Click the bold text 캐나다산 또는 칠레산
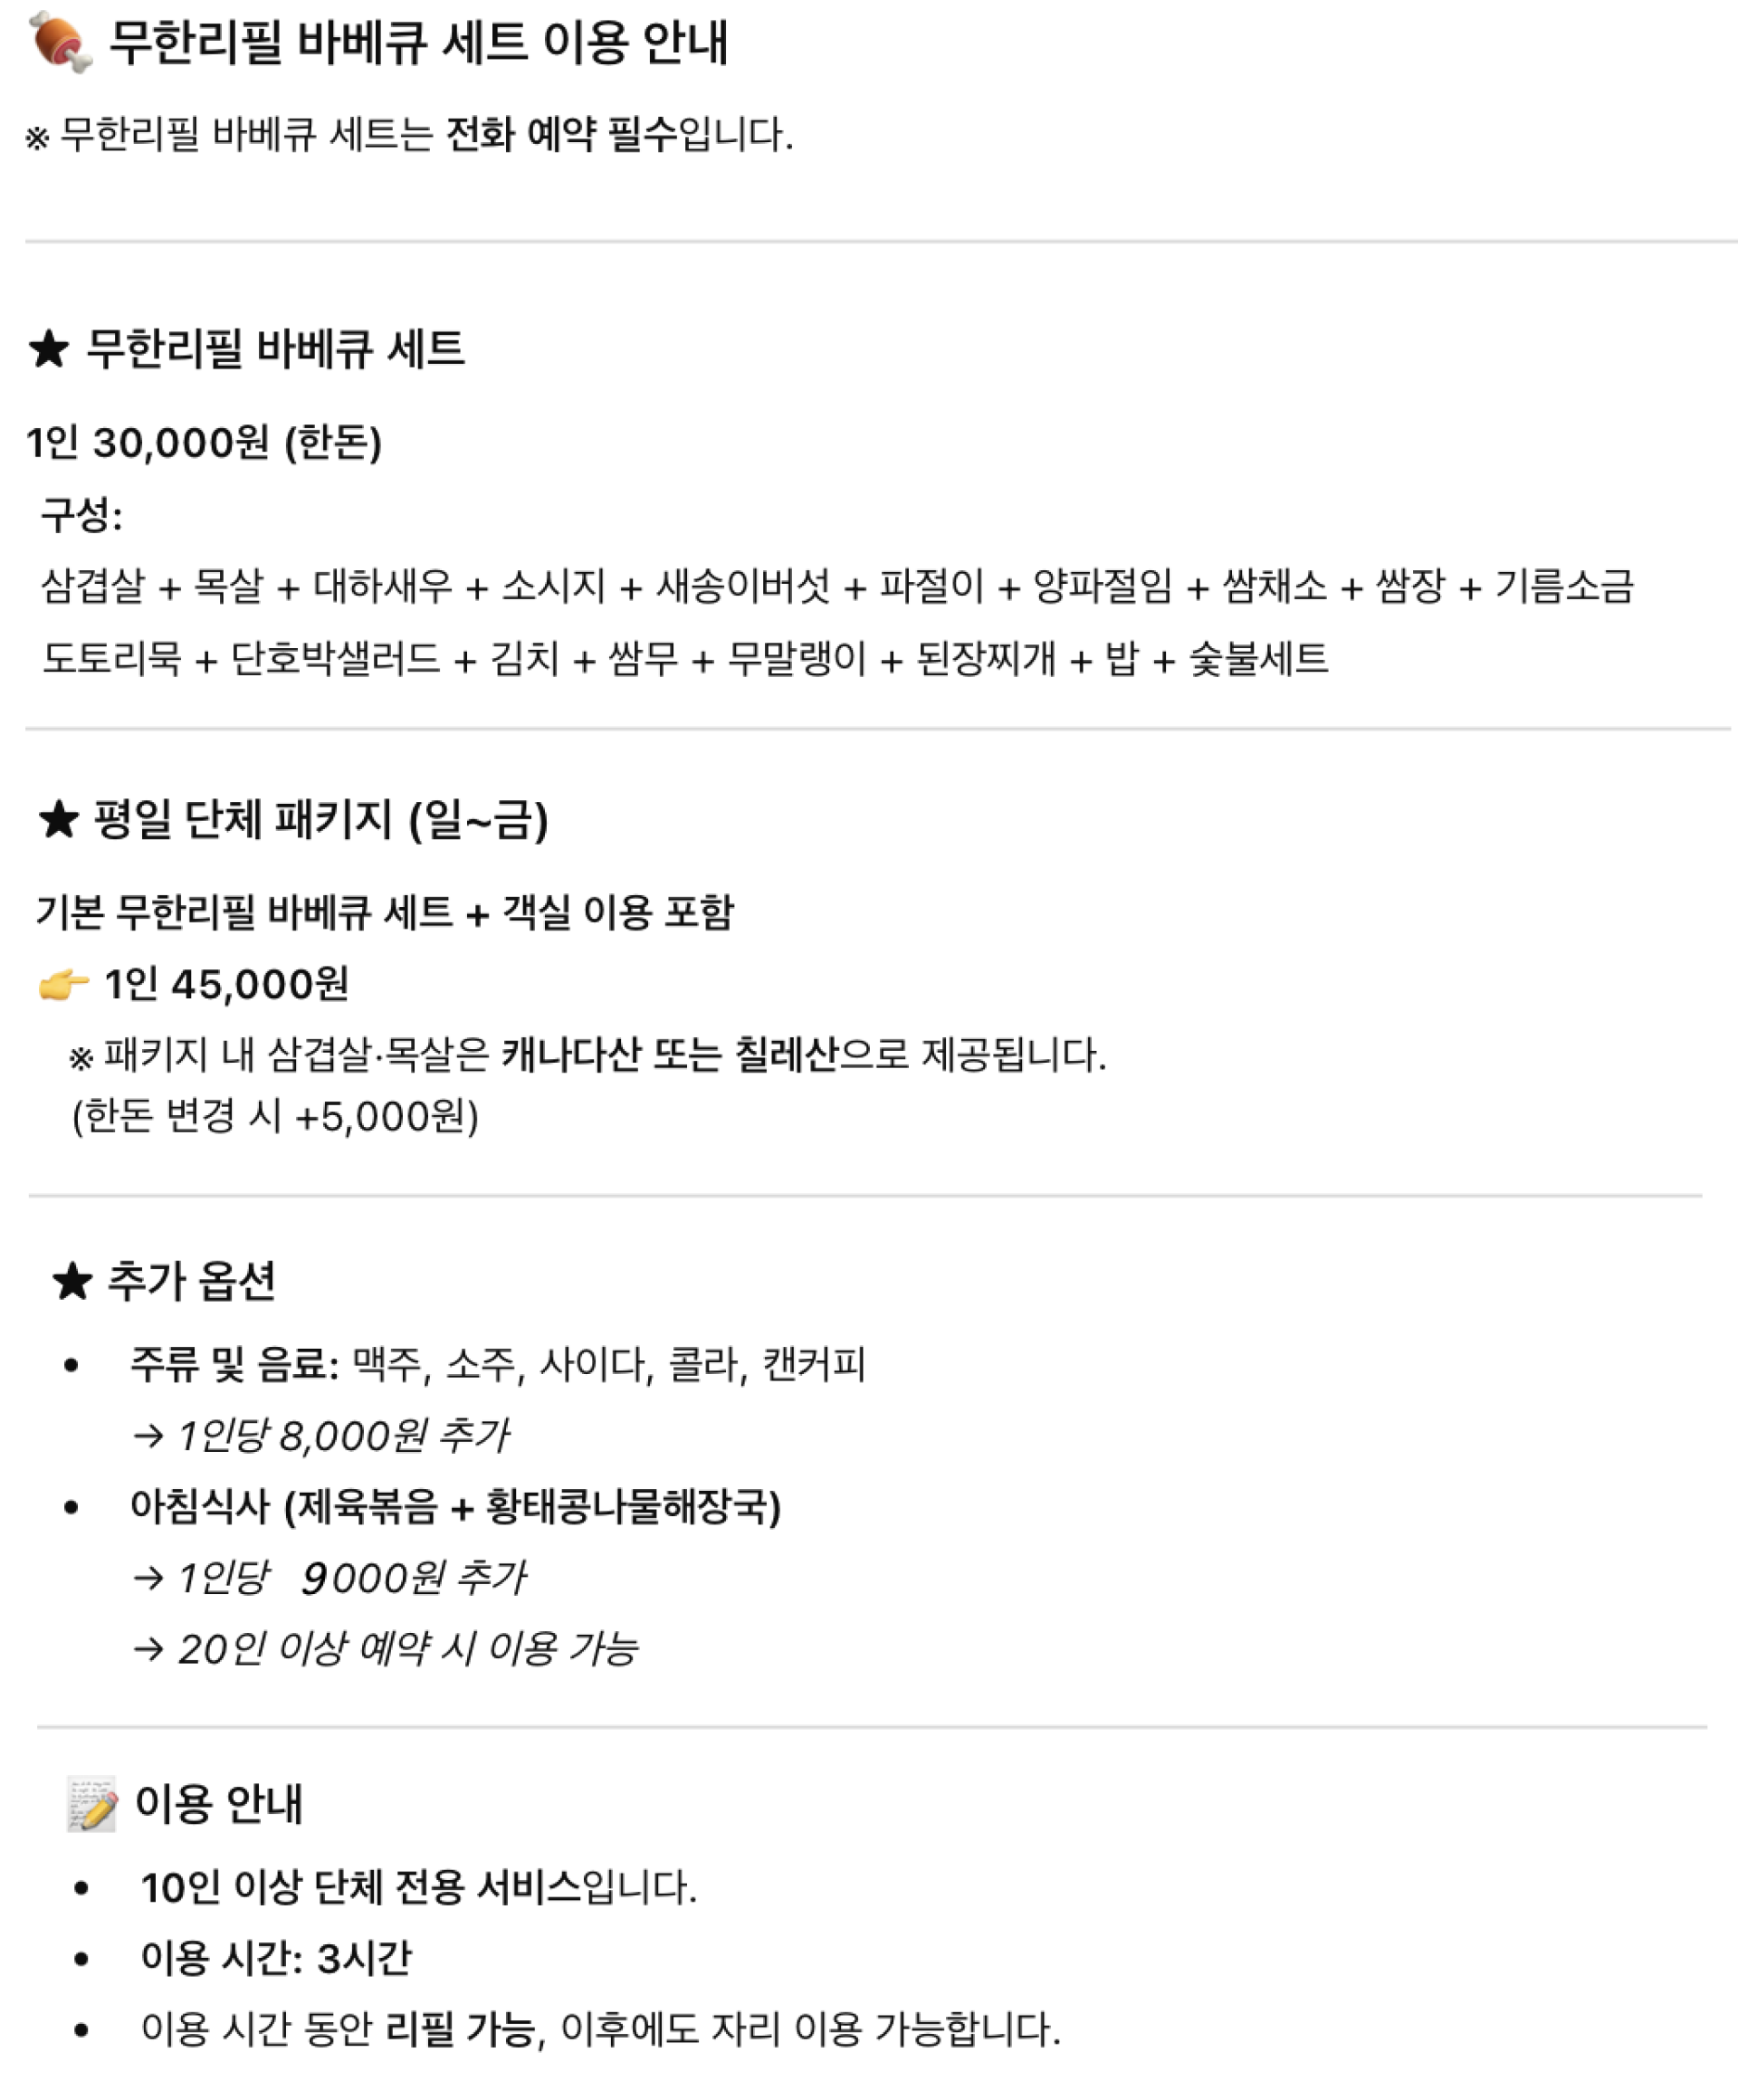Image resolution: width=1738 pixels, height=2100 pixels. point(669,1054)
